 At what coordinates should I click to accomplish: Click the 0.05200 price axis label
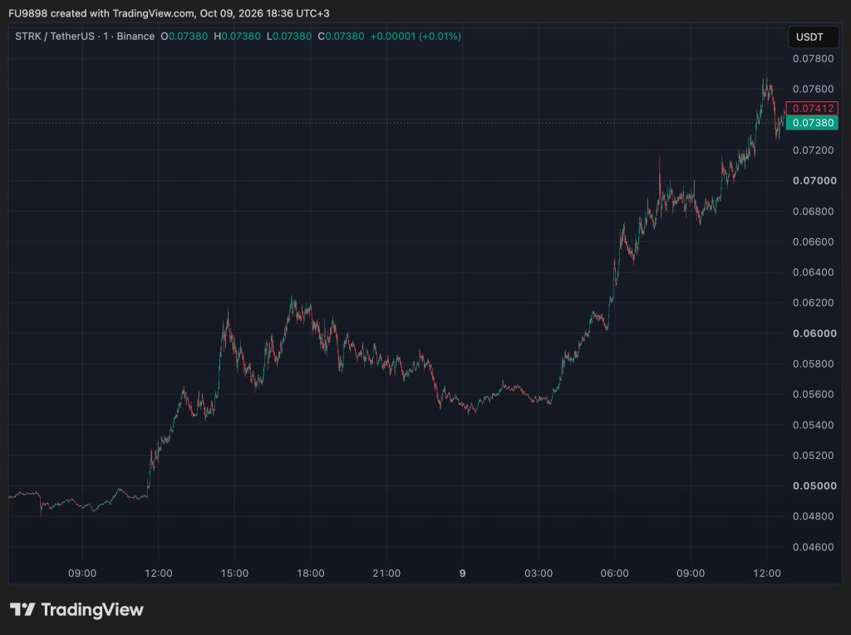tap(813, 456)
